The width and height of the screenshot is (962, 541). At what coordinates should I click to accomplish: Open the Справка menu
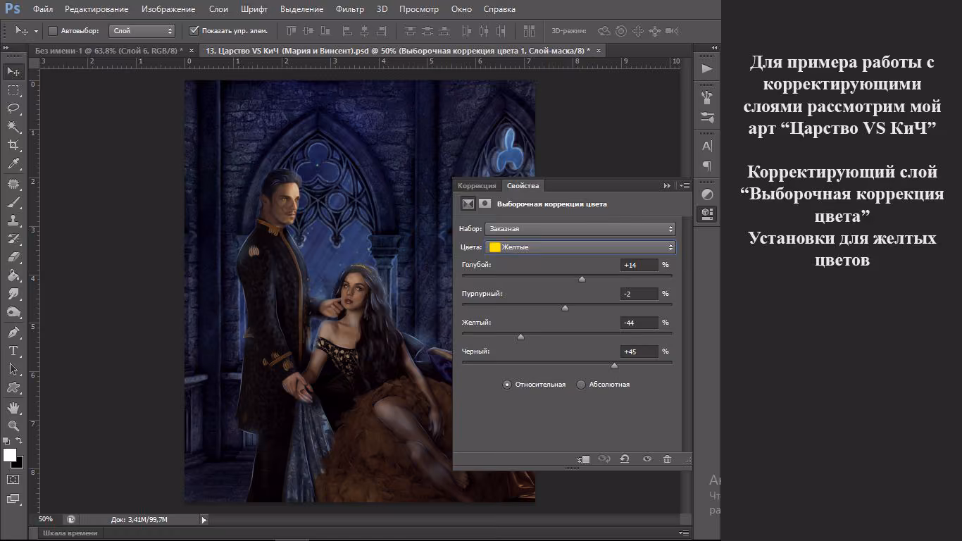tap(499, 9)
